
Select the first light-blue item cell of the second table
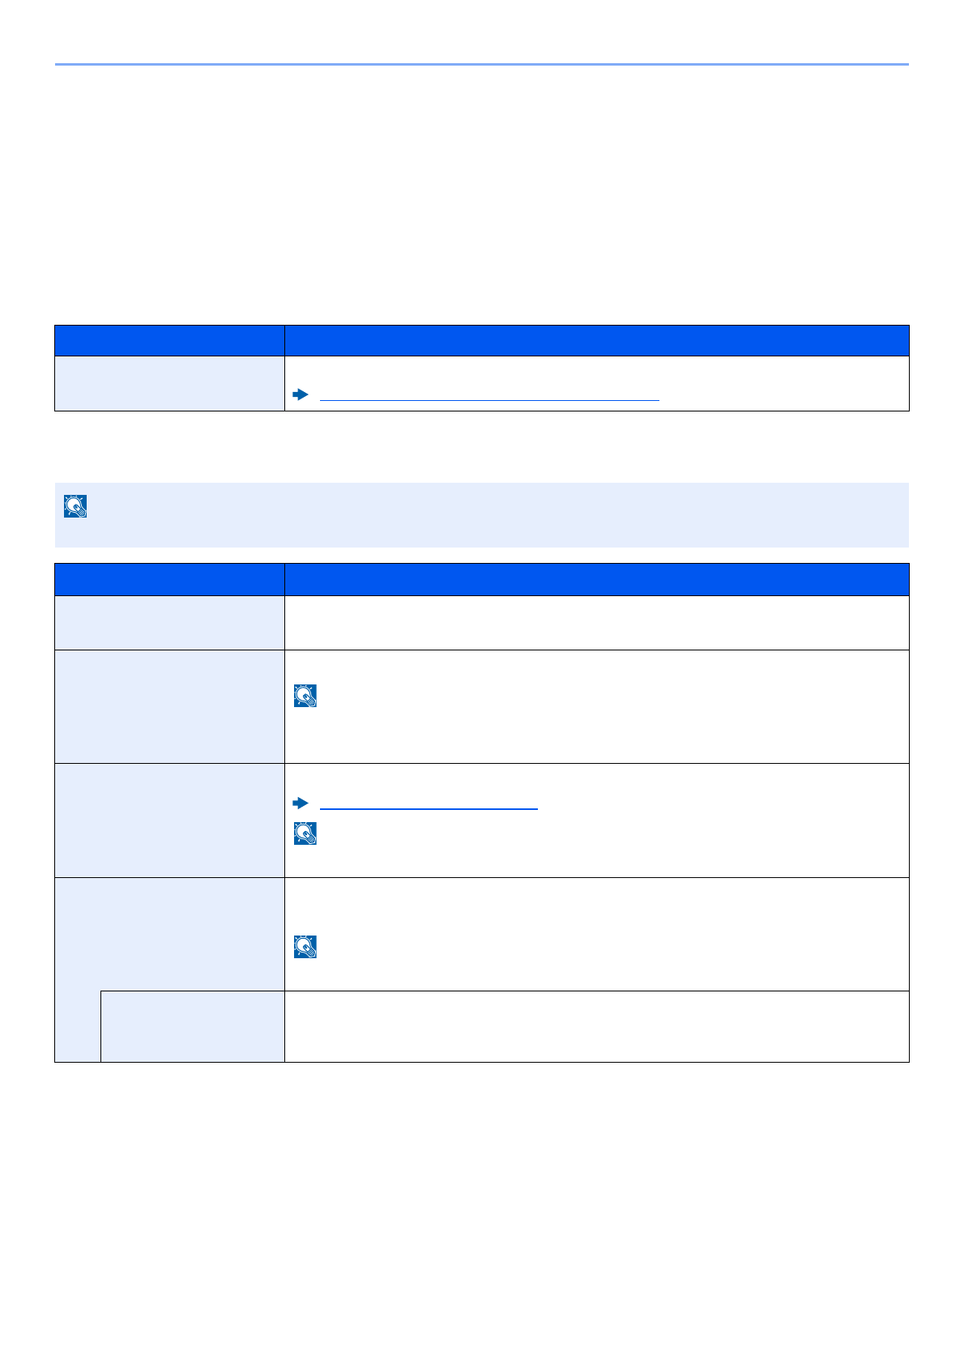click(x=169, y=622)
